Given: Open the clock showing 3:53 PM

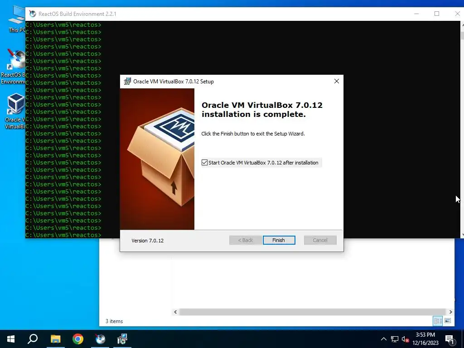Looking at the screenshot, I should pyautogui.click(x=425, y=339).
